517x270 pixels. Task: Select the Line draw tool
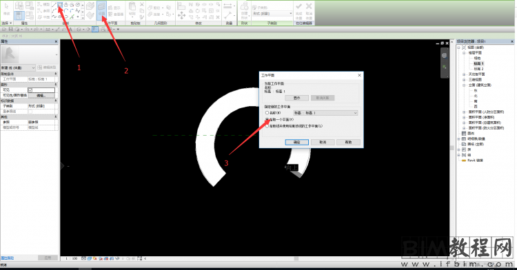(54, 5)
